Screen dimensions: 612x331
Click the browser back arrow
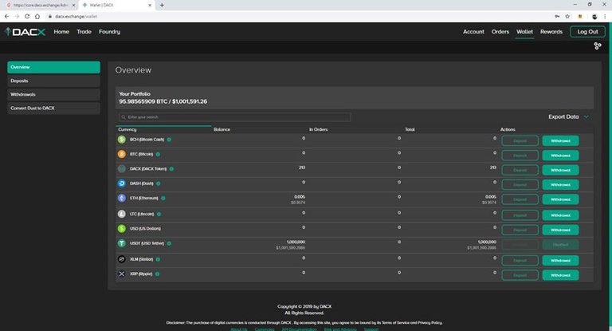(6, 17)
